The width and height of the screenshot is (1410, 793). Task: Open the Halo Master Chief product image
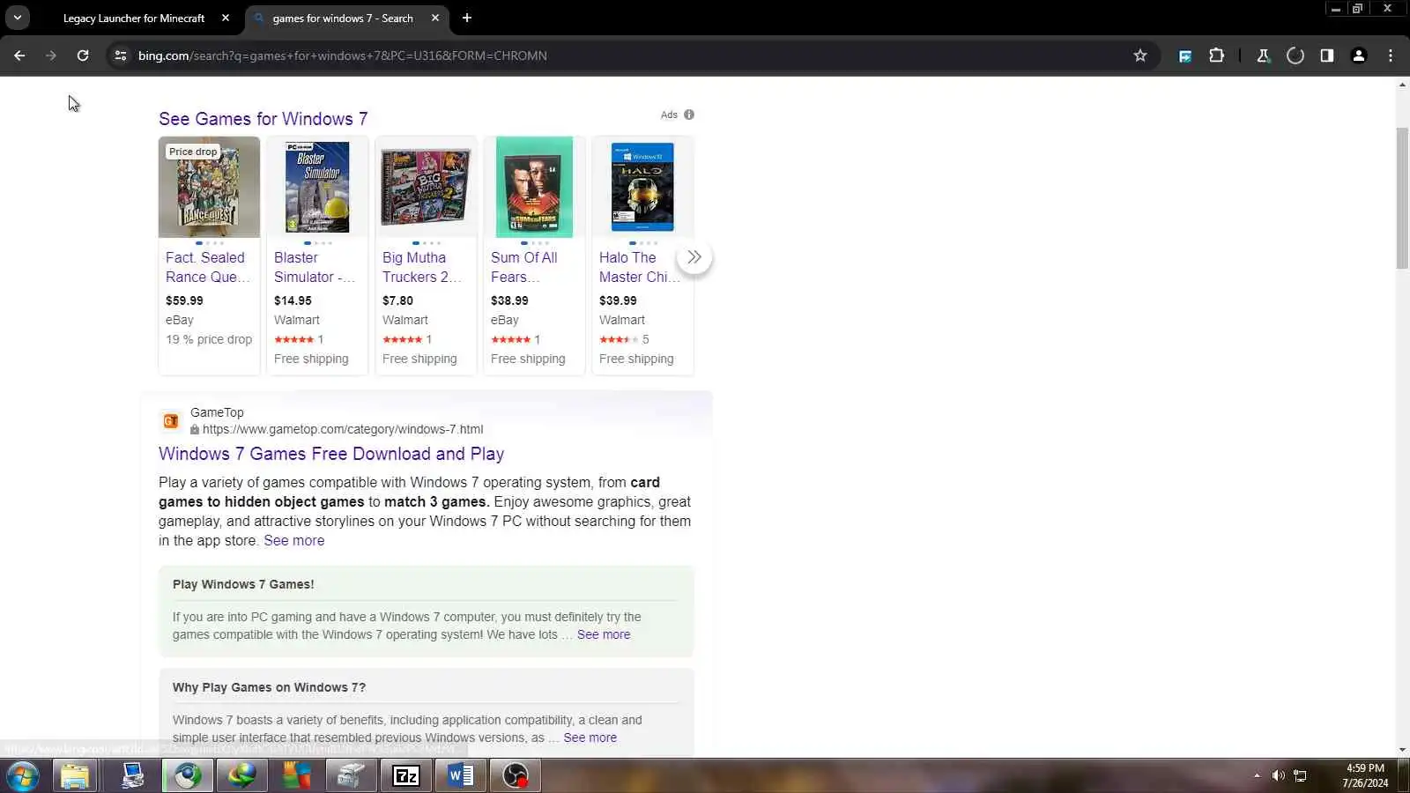642,187
